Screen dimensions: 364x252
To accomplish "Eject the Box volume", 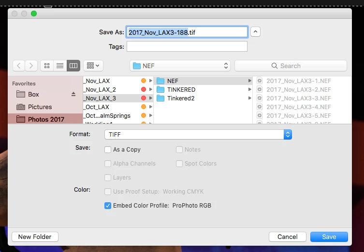I will coord(73,94).
